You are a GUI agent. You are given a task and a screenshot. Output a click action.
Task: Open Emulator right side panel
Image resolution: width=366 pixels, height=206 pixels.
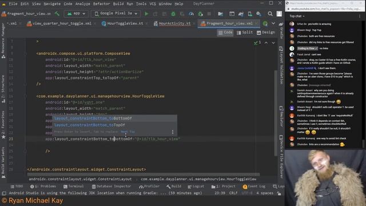click(x=281, y=117)
